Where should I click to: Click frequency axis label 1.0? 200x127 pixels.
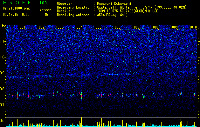point(3,57)
